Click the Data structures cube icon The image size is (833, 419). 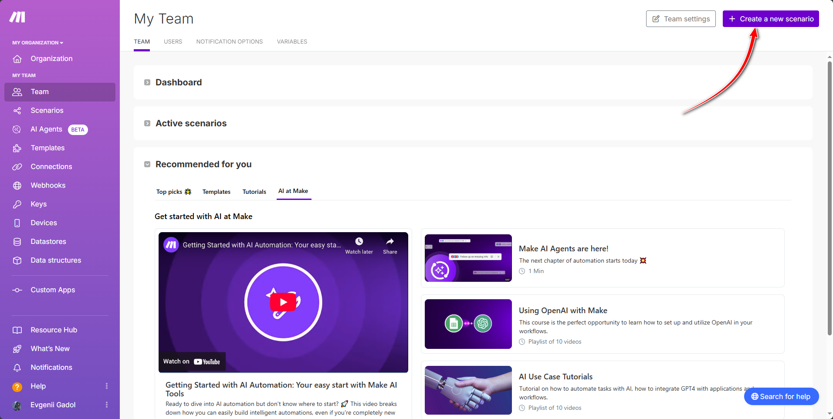pos(17,260)
